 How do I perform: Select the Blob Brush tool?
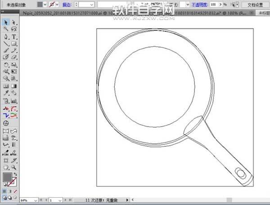6,57
